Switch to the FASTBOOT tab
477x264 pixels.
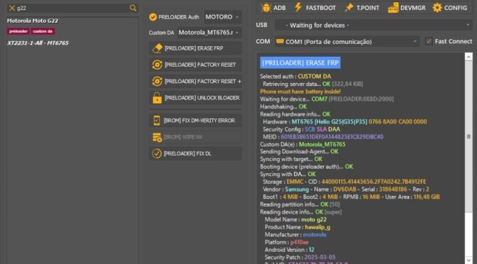click(315, 8)
